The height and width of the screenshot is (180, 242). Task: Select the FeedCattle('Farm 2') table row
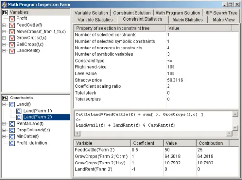[x=156, y=150]
